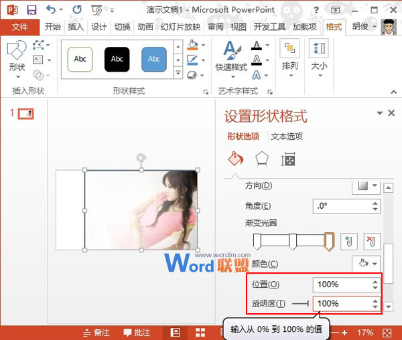402x340 pixels.
Task: Switch to the 动画 Animations tab
Action: [x=145, y=27]
